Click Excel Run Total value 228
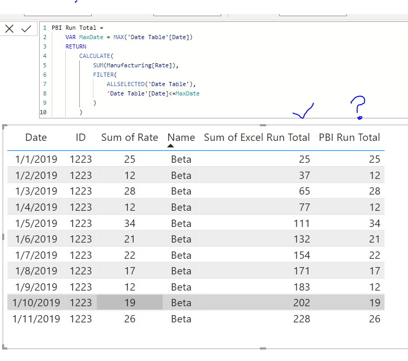This screenshot has width=408, height=361. tap(302, 319)
